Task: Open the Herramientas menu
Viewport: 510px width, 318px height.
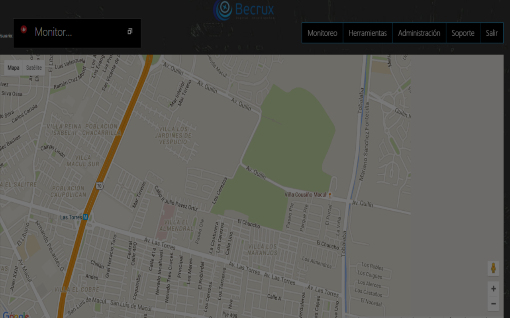Action: coord(368,33)
